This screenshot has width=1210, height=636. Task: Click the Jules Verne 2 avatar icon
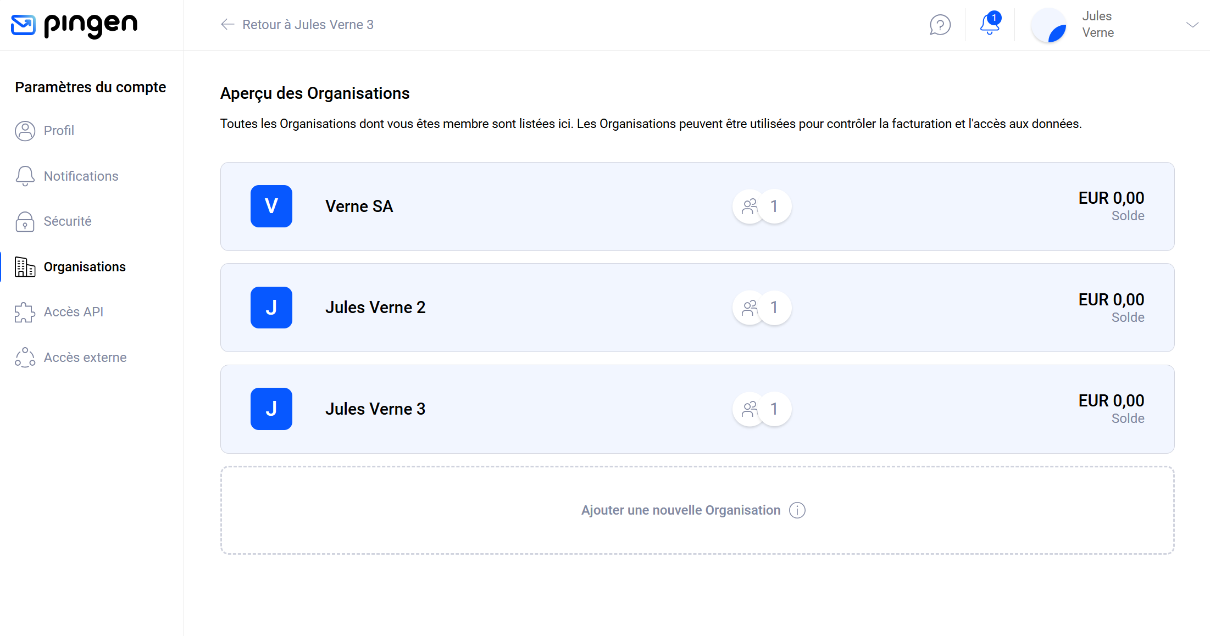[271, 308]
